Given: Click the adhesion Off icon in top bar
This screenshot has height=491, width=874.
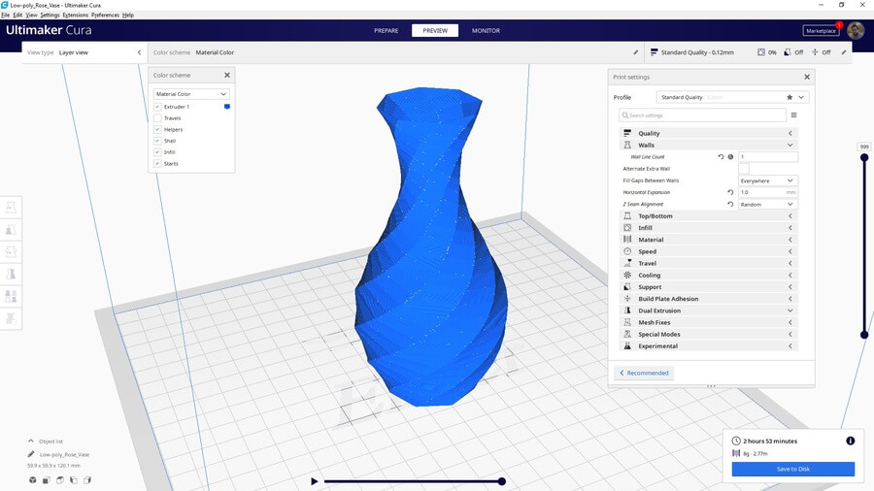Looking at the screenshot, I should 815,52.
